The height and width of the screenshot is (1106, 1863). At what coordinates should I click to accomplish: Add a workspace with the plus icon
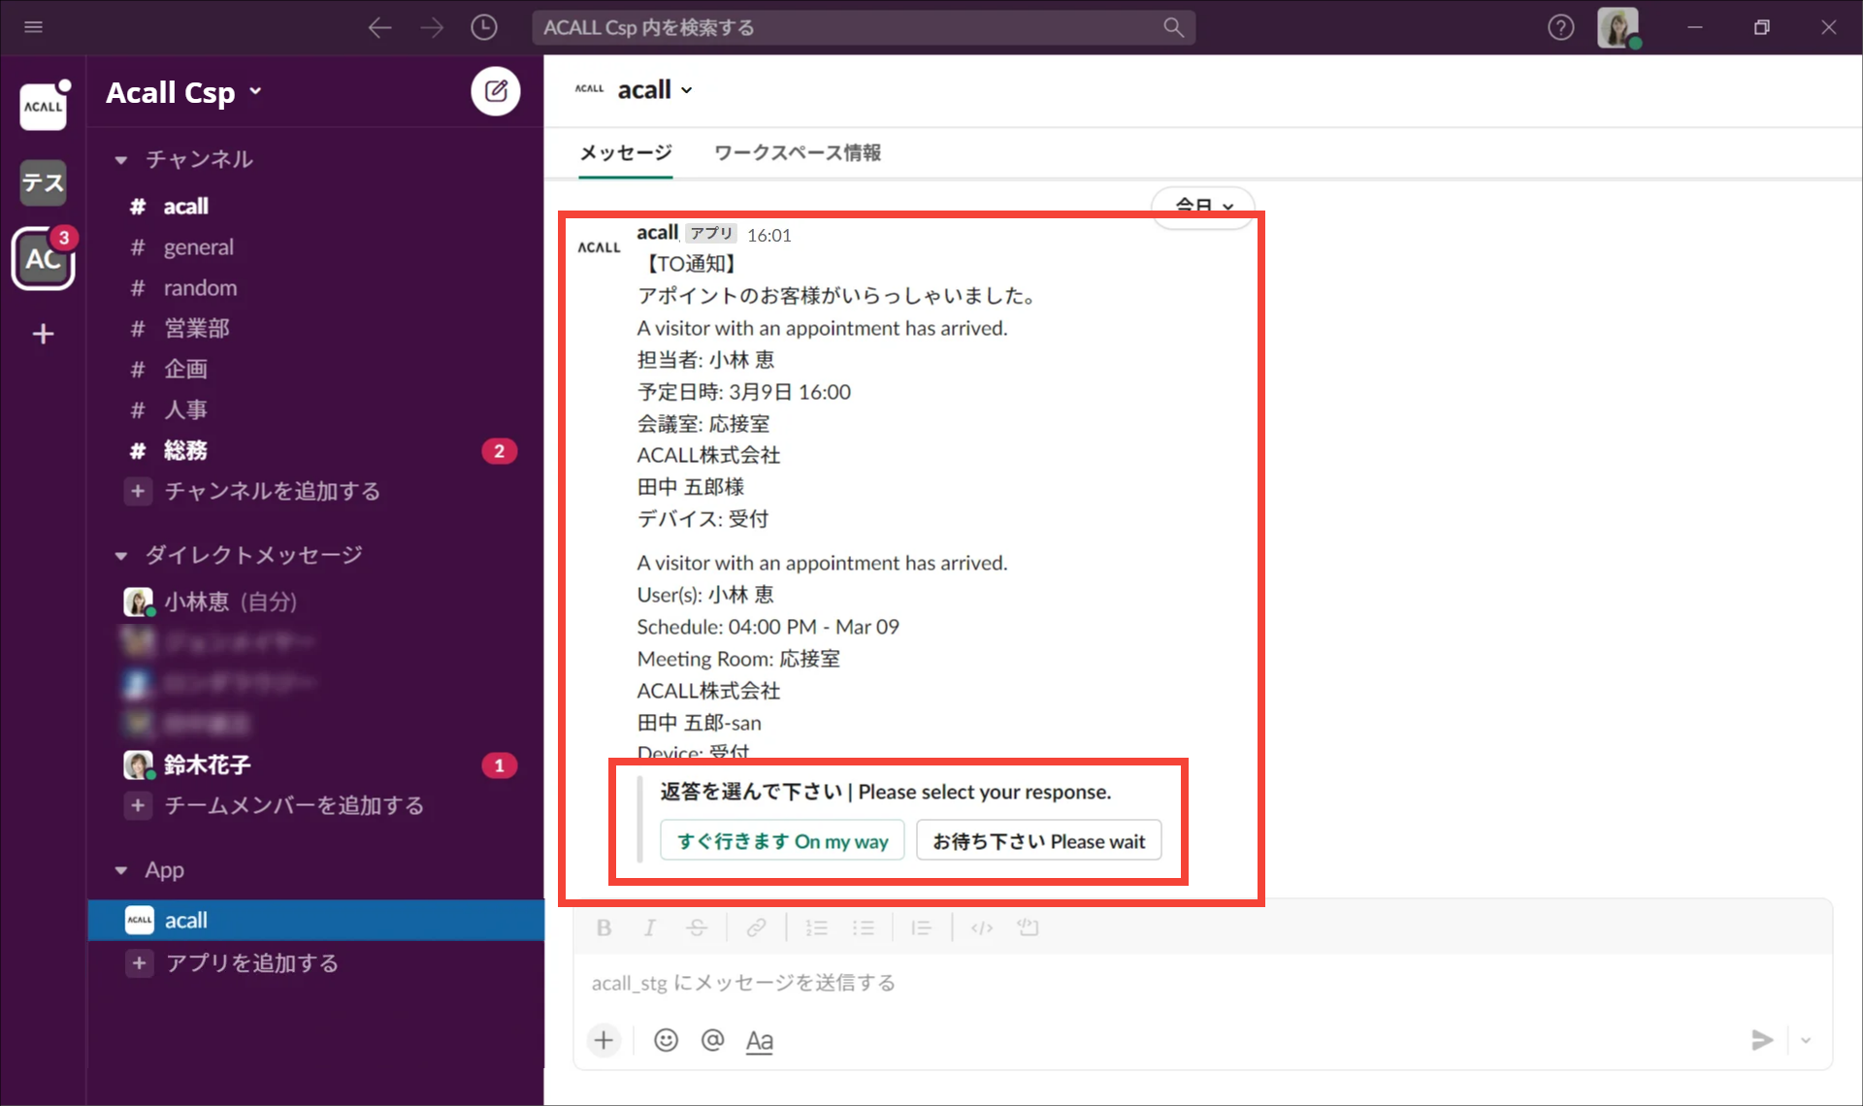coord(43,334)
